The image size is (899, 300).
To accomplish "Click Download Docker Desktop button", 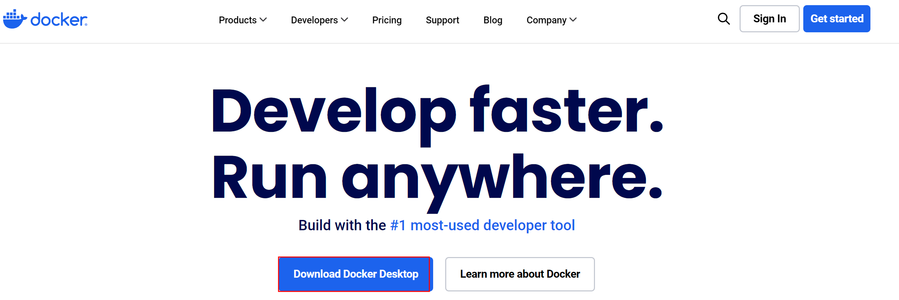I will 355,274.
